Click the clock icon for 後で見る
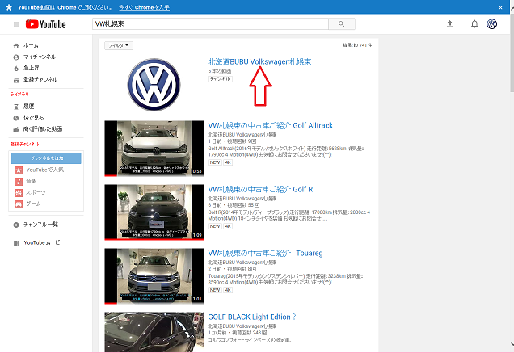Viewport: 514px width, 353px height. point(16,118)
